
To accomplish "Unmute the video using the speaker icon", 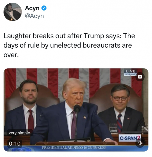I will click(140, 143).
